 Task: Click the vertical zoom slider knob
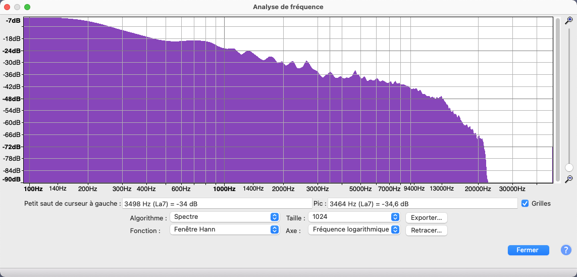(568, 168)
